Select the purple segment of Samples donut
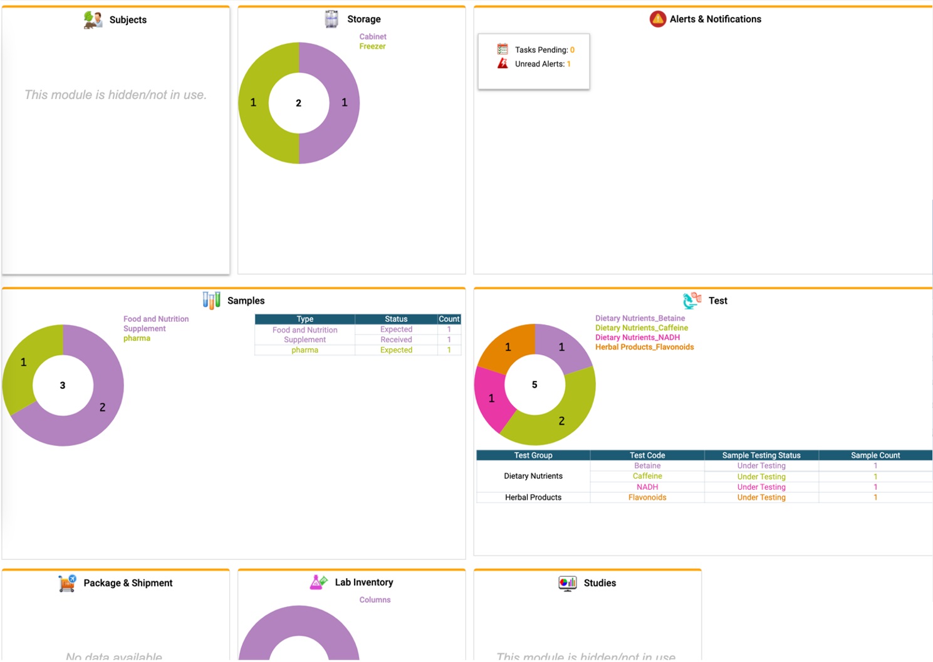This screenshot has width=933, height=662. click(102, 407)
